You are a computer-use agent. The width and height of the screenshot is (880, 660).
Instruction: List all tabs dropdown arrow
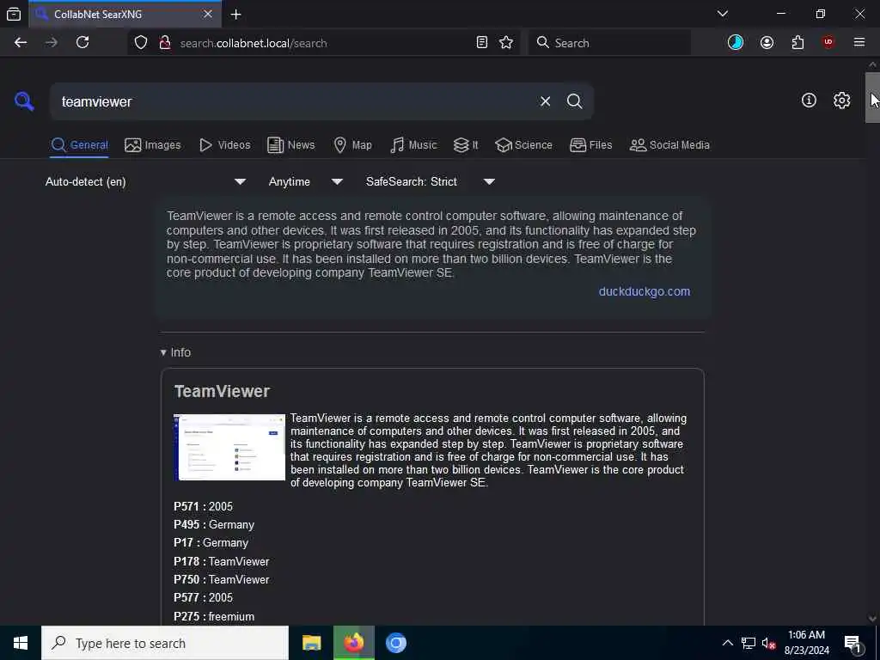coord(722,14)
